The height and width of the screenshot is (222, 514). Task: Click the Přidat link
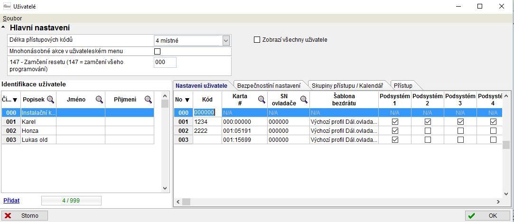point(11,201)
